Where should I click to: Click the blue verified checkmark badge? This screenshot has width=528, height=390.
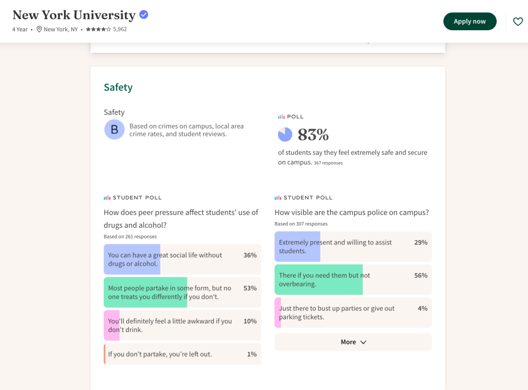(x=144, y=15)
